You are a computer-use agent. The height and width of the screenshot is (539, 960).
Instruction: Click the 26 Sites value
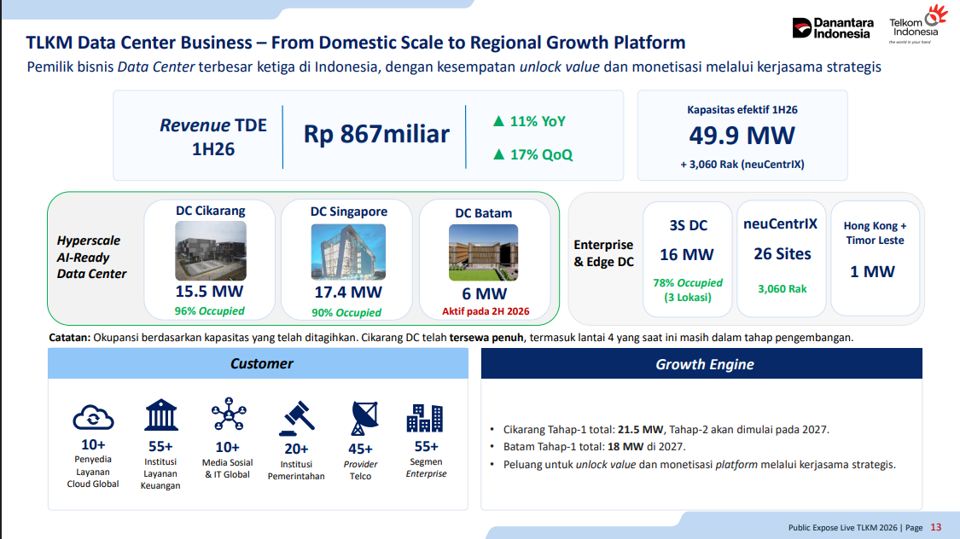click(x=783, y=254)
